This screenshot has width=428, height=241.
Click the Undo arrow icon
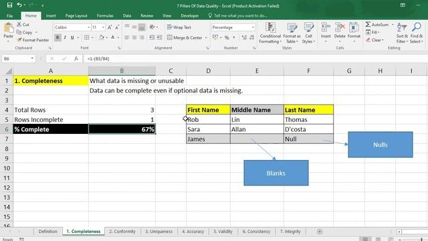(x=19, y=5)
